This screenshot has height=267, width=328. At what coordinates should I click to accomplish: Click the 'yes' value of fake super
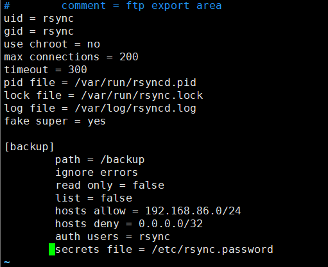point(96,121)
